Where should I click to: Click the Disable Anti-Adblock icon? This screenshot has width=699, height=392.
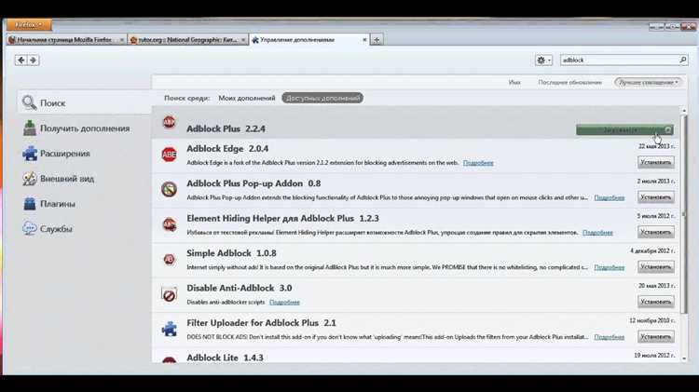click(169, 294)
